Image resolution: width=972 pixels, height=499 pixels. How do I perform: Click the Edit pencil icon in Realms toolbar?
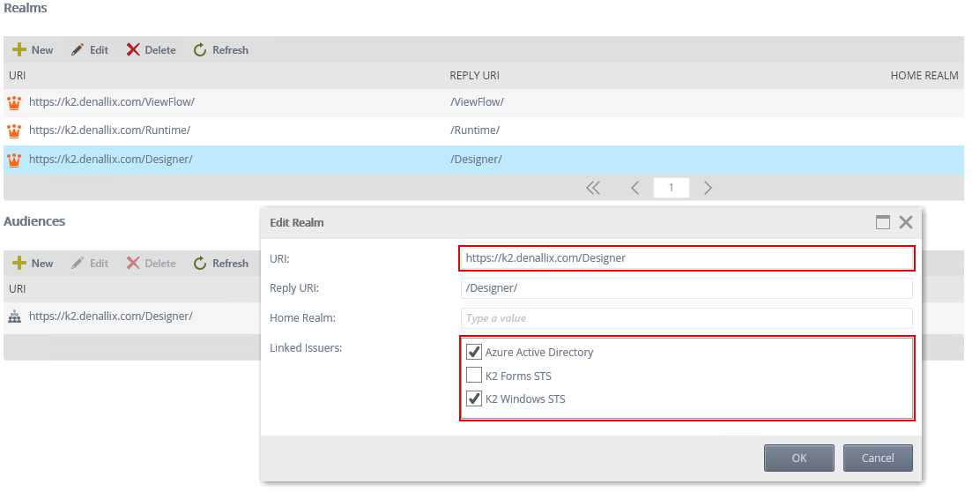click(x=78, y=50)
